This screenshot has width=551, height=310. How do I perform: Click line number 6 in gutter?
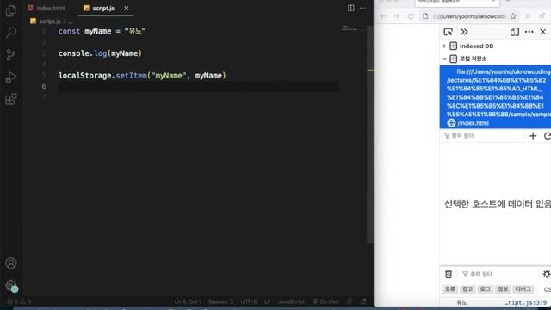[44, 86]
